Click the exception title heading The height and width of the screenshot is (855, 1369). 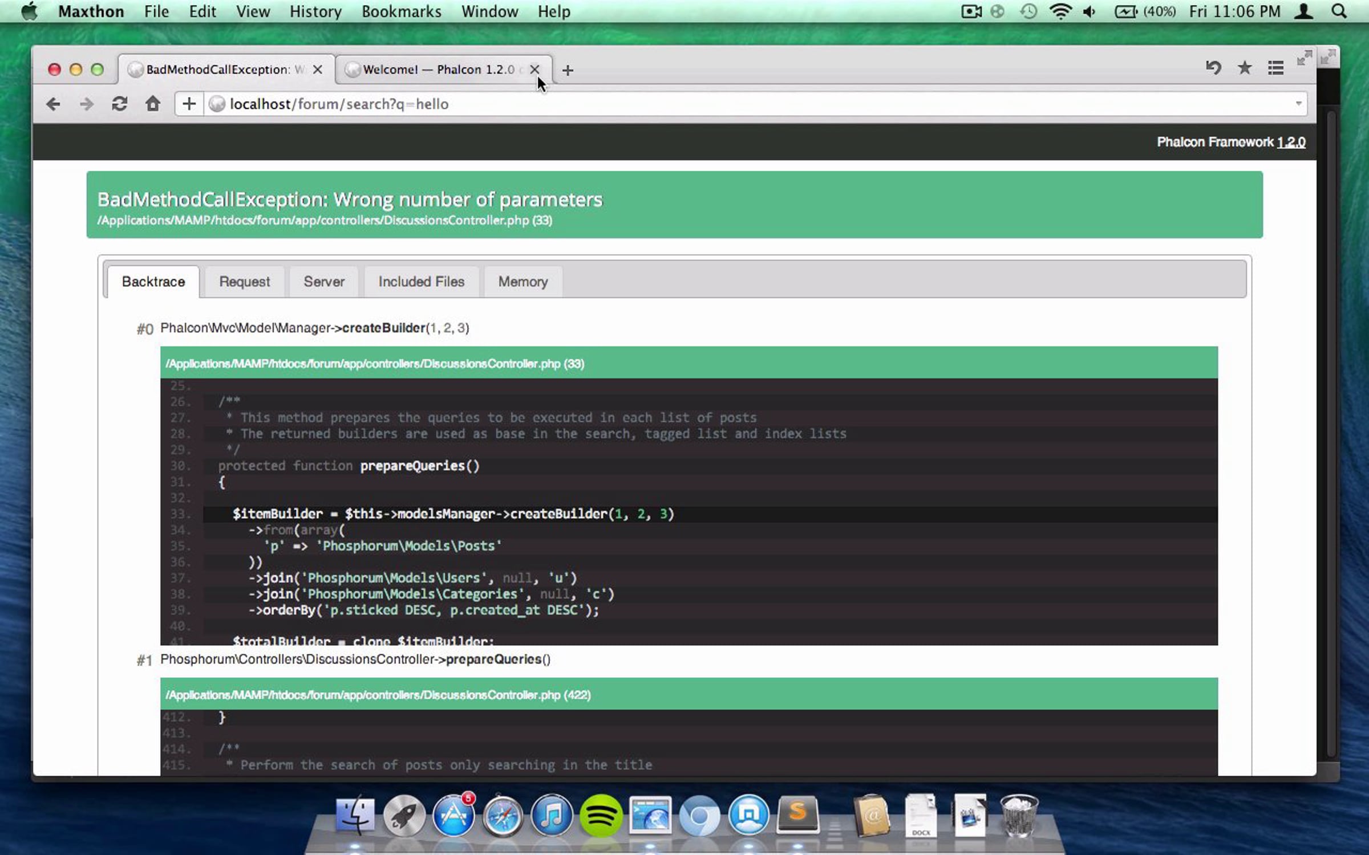(350, 199)
